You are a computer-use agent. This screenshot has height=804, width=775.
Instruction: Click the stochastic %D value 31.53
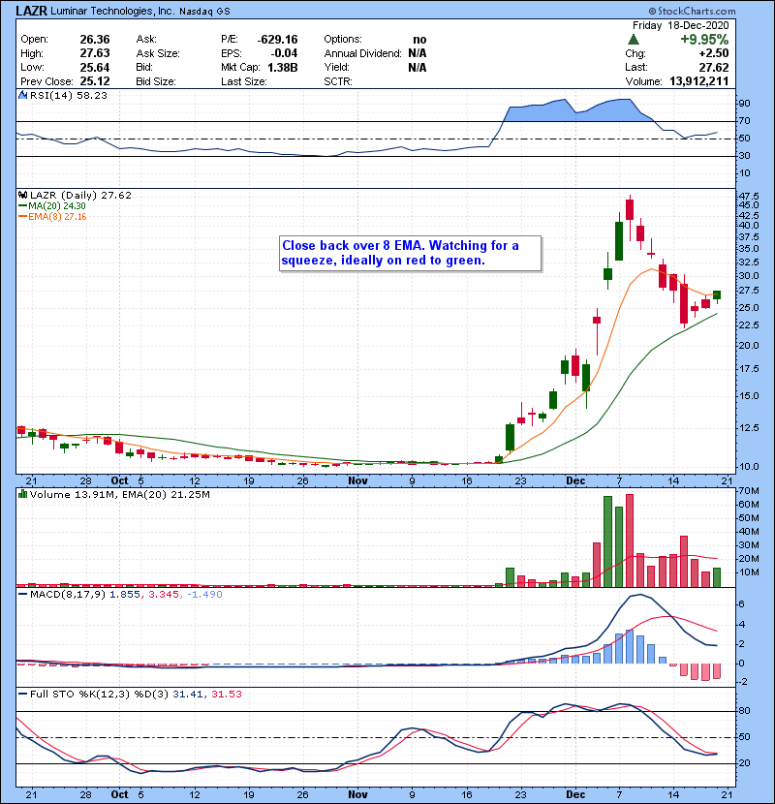pyautogui.click(x=226, y=695)
